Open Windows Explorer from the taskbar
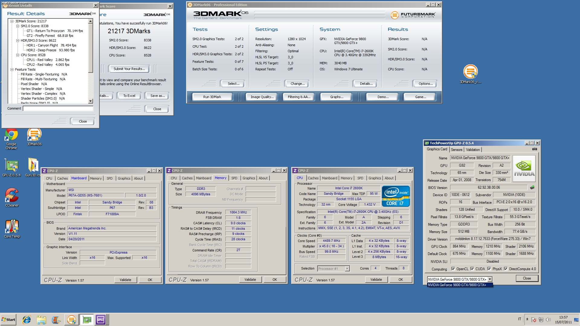Screen dimensions: 580x326 (x=41, y=319)
